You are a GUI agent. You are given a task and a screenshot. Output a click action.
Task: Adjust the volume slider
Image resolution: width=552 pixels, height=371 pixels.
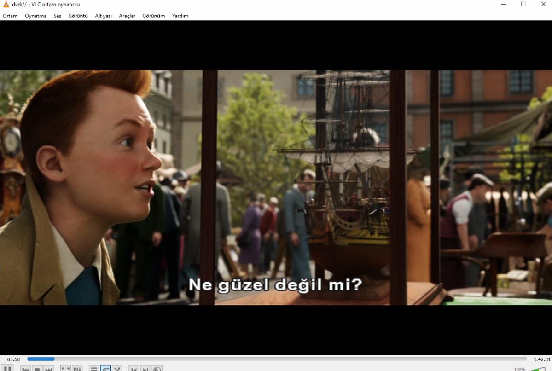pyautogui.click(x=537, y=369)
